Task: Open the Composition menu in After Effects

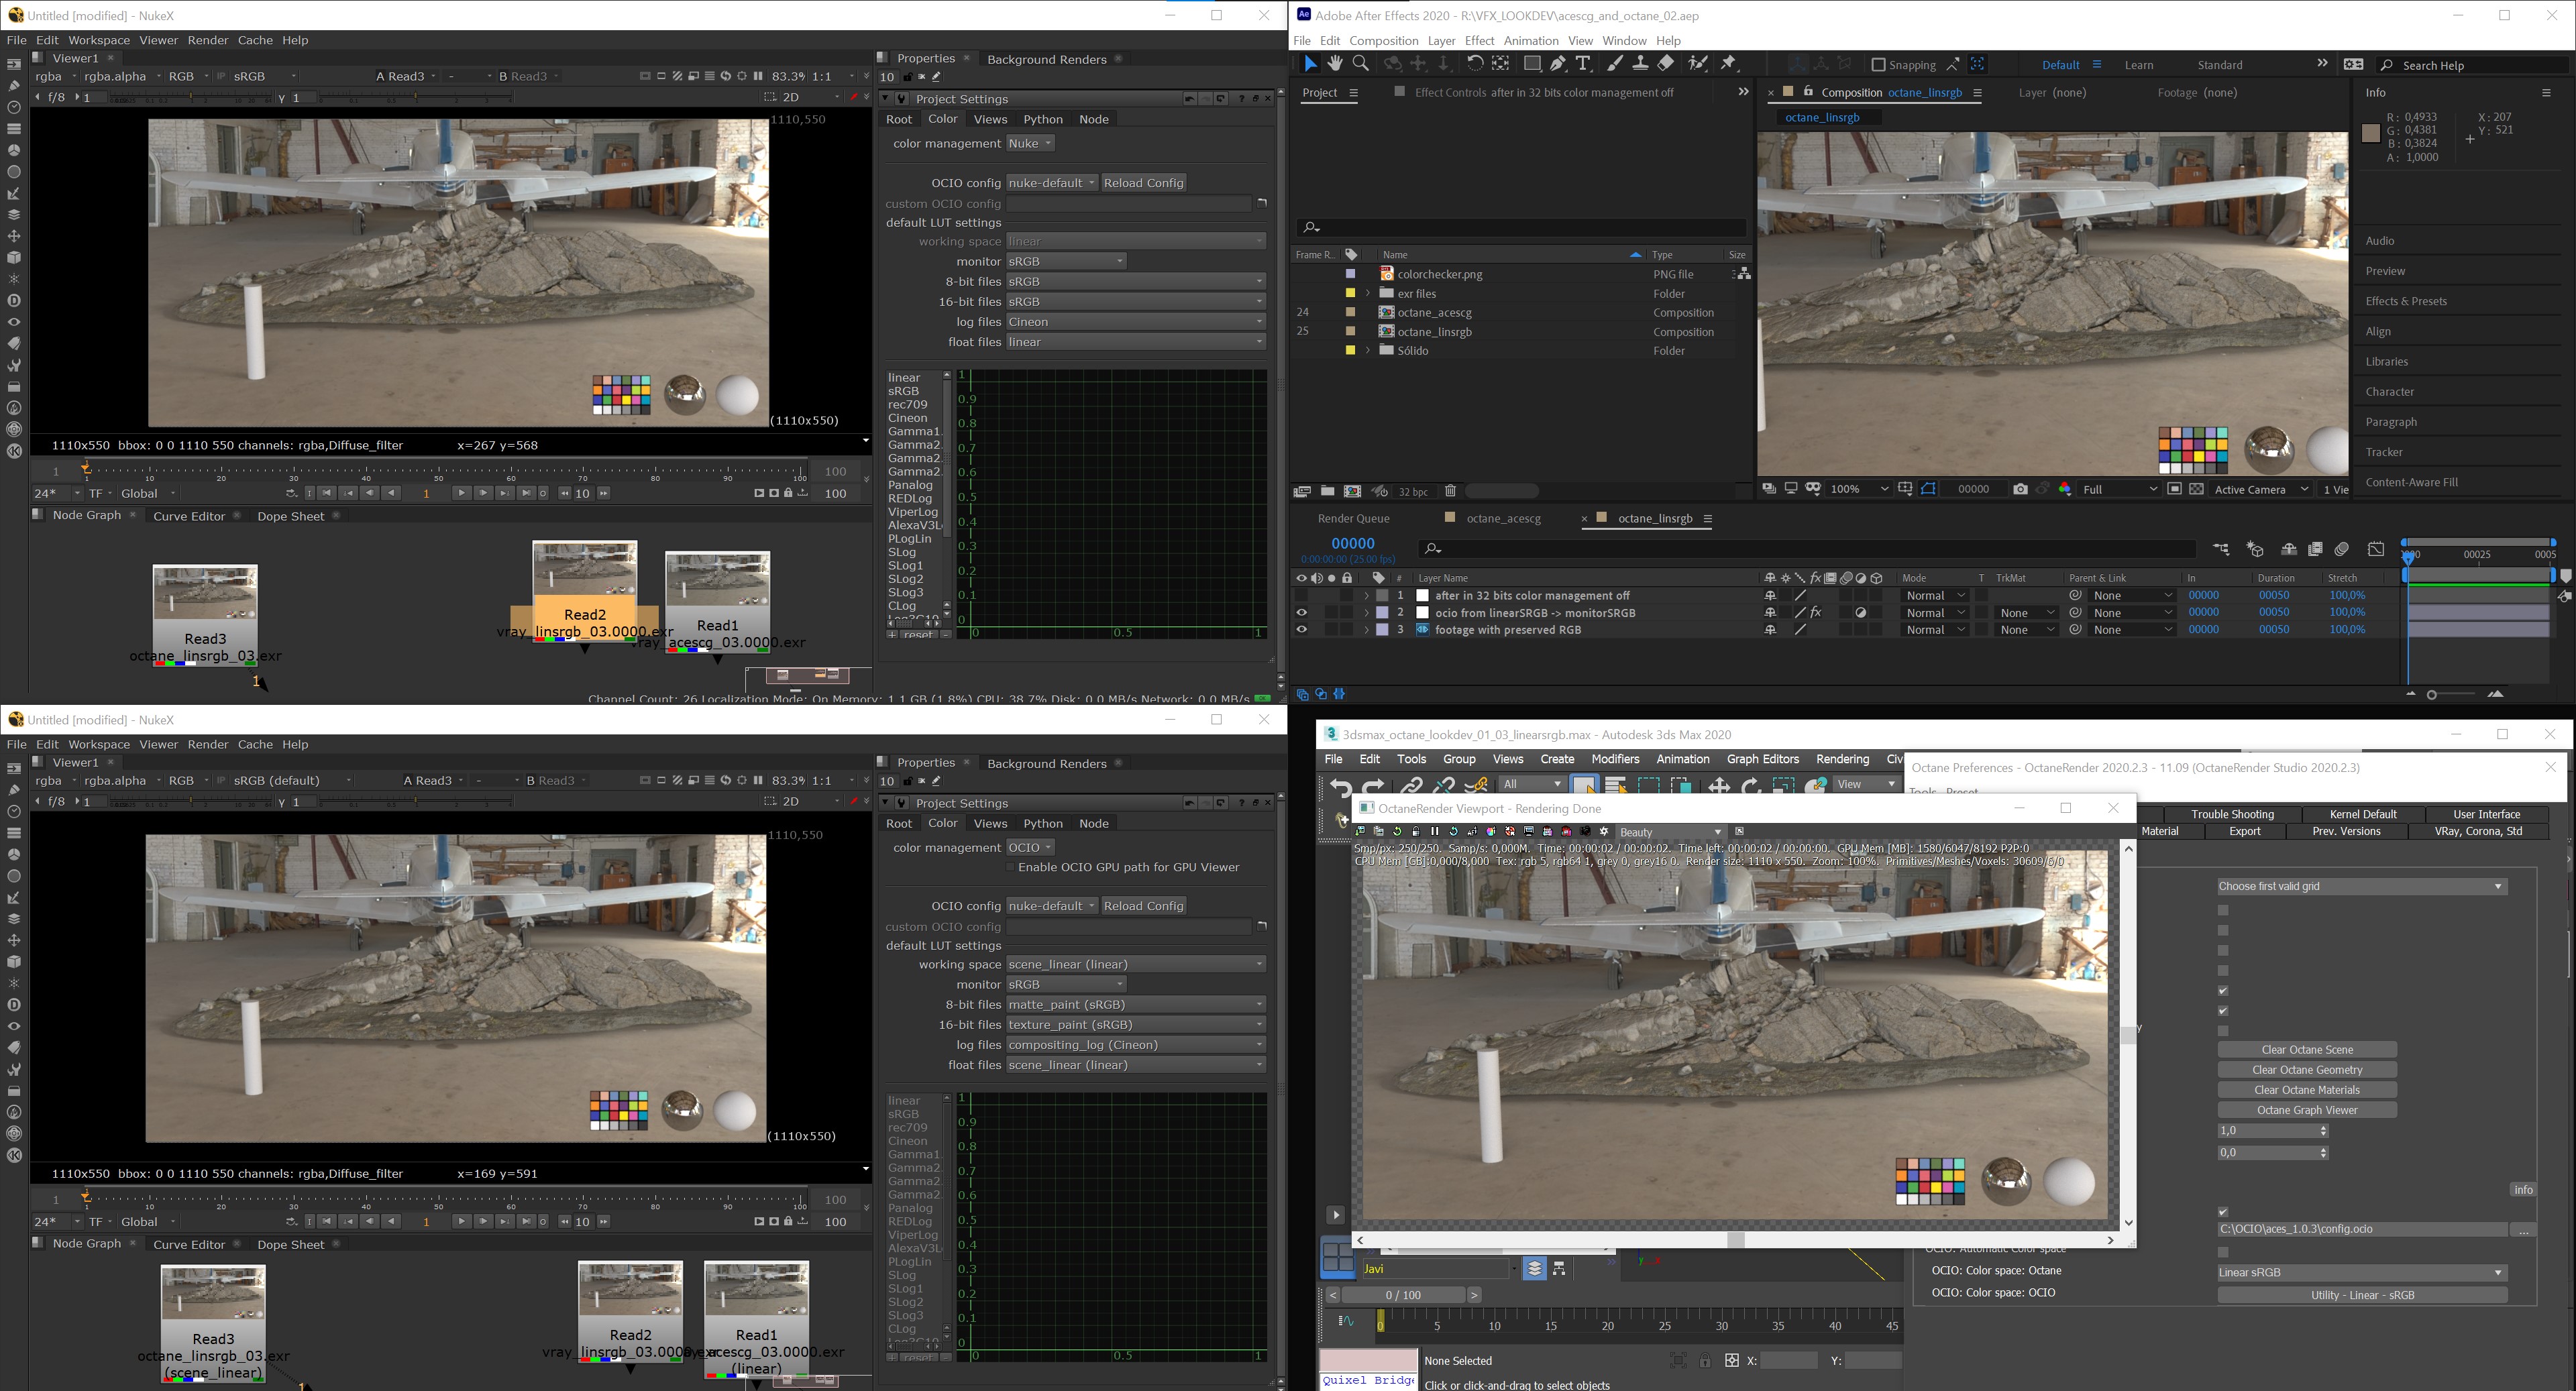Action: click(1383, 41)
